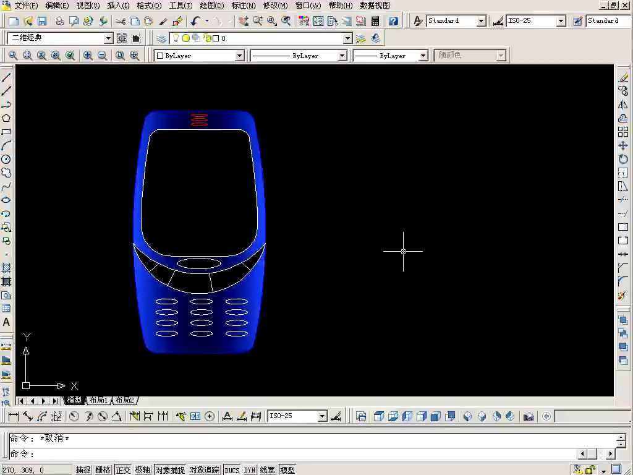Expand the layer list dropdown
The width and height of the screenshot is (633, 475).
pos(347,38)
